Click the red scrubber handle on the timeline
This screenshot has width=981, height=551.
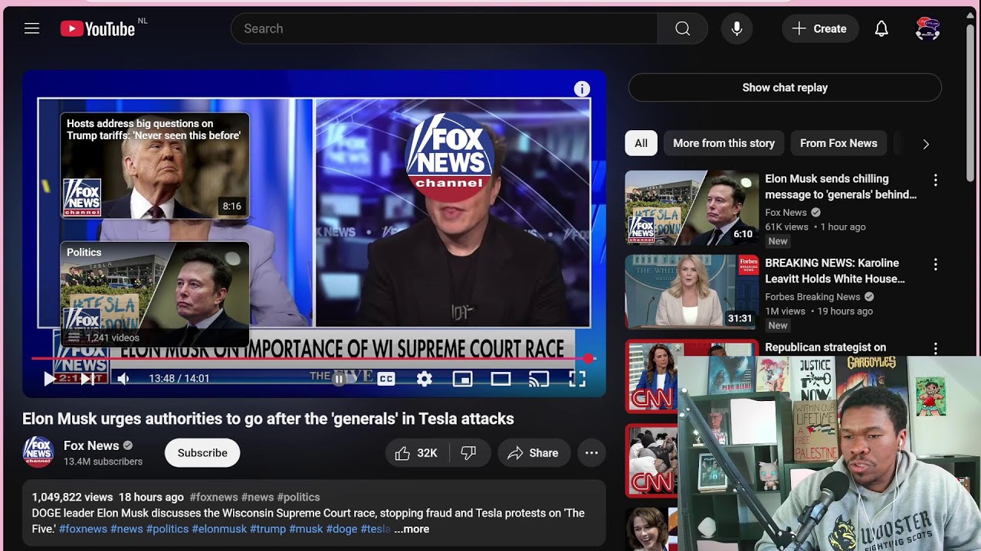588,358
